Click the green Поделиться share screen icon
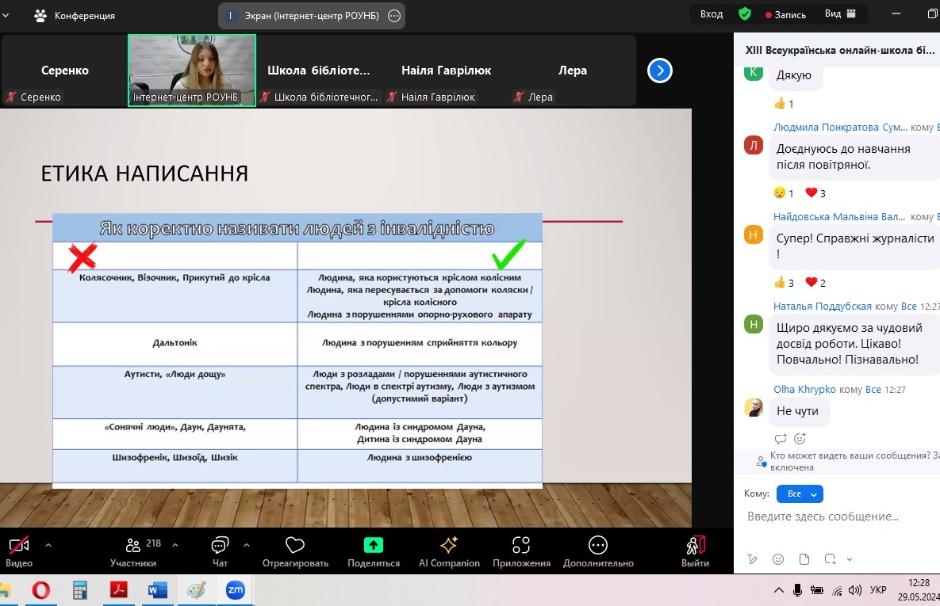The width and height of the screenshot is (940, 606). 373,545
